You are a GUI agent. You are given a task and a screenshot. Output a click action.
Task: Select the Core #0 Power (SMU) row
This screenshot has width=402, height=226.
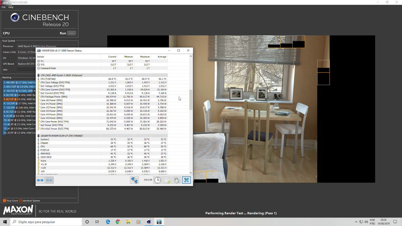102,100
